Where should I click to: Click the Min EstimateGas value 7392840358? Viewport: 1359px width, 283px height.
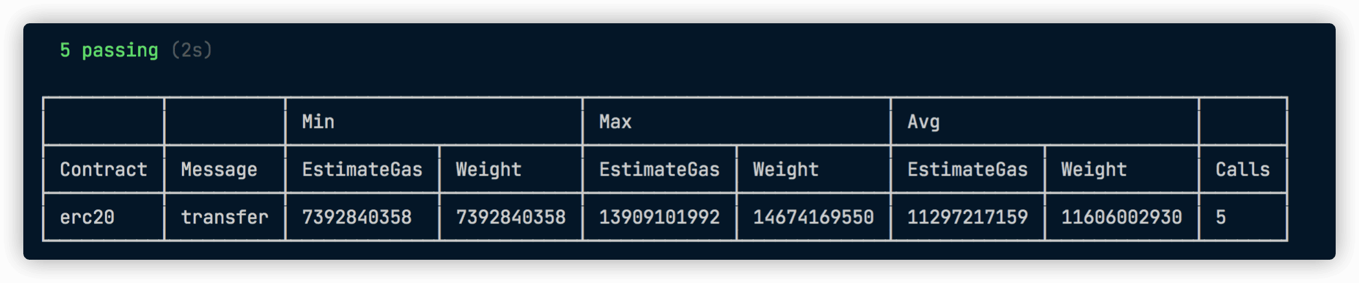coord(357,217)
